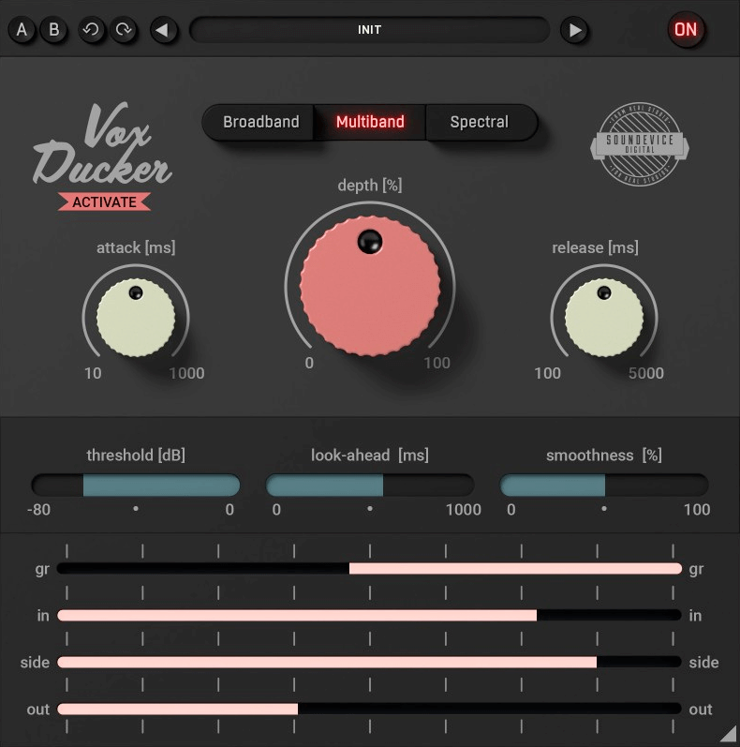Click the Soundevice Digital logo

click(x=640, y=145)
